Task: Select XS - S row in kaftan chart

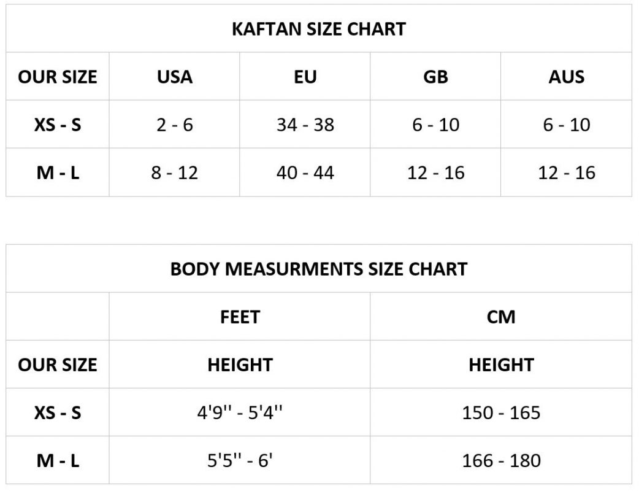Action: pos(58,125)
